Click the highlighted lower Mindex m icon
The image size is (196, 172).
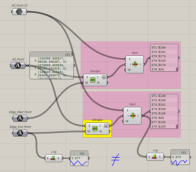tap(95, 128)
